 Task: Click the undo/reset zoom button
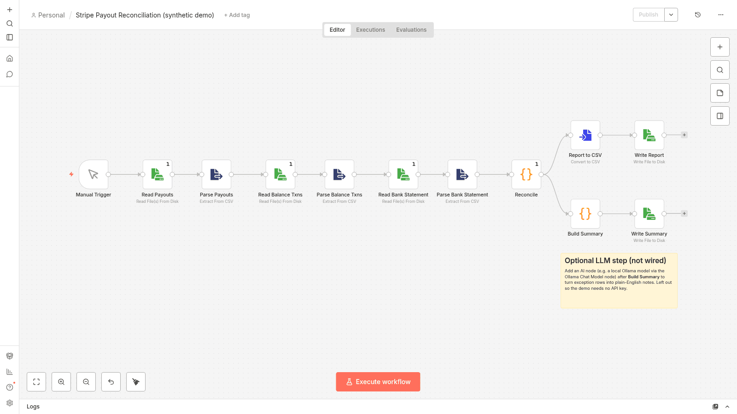tap(111, 382)
